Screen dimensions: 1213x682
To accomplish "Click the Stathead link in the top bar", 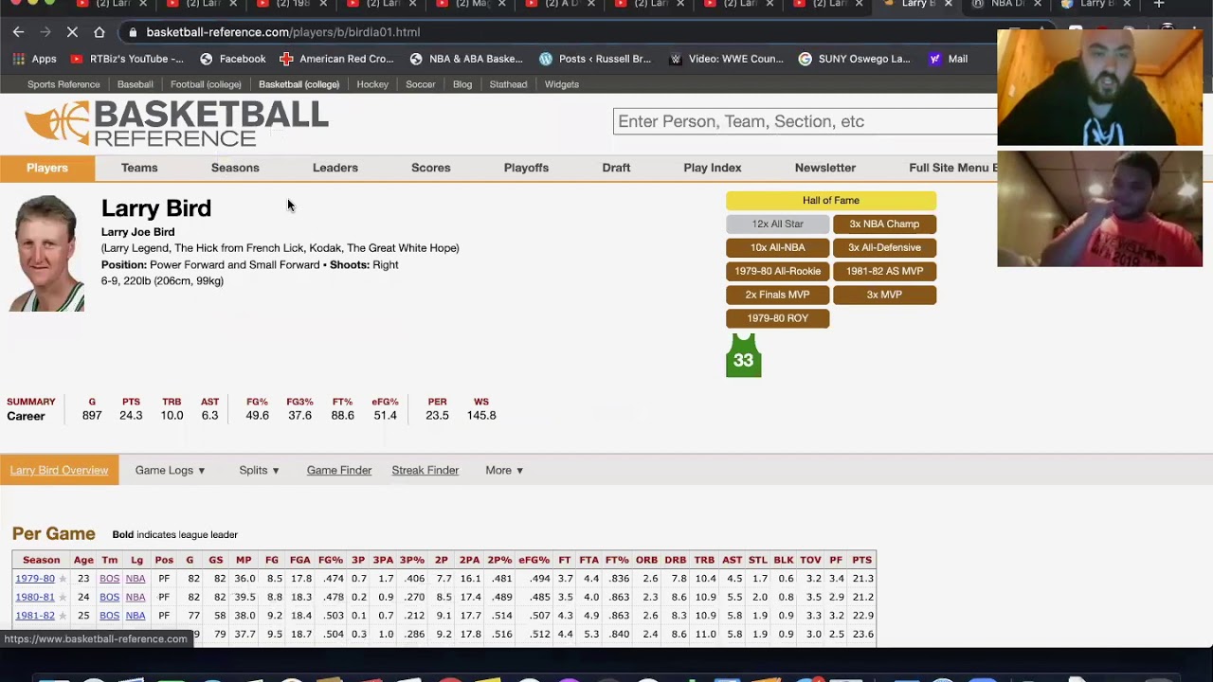I will click(x=508, y=84).
